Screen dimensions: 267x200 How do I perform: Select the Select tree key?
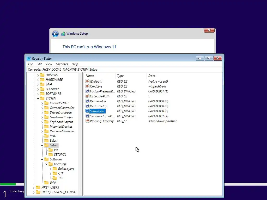54,140
